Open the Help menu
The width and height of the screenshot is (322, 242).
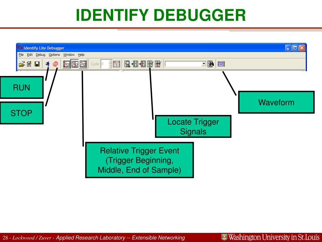(x=81, y=55)
